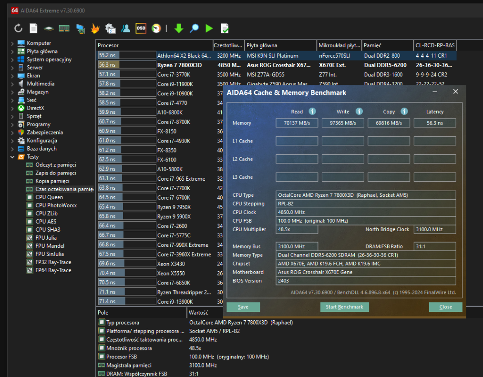
Task: Click the motherboard chip toolbar icon
Action: (48, 29)
